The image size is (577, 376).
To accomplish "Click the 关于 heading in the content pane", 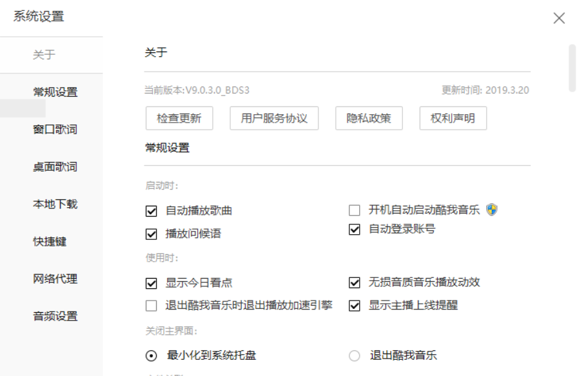I will click(x=156, y=52).
